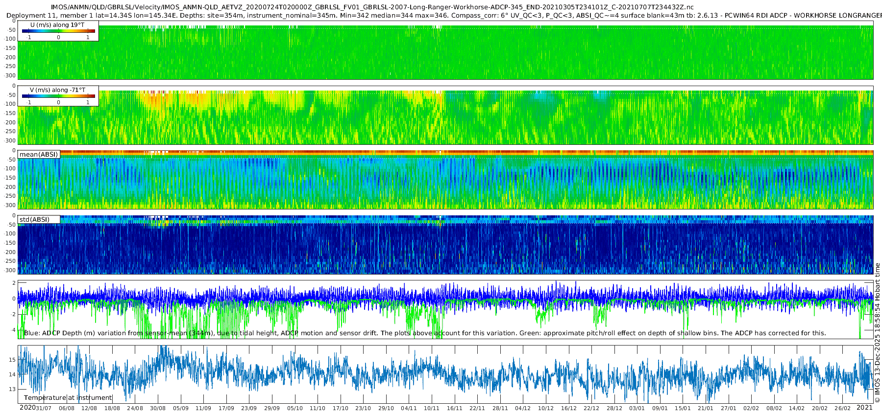Screen dimensions: 882x416
Task: Click the '27/01' date tick label
Action: [x=729, y=408]
